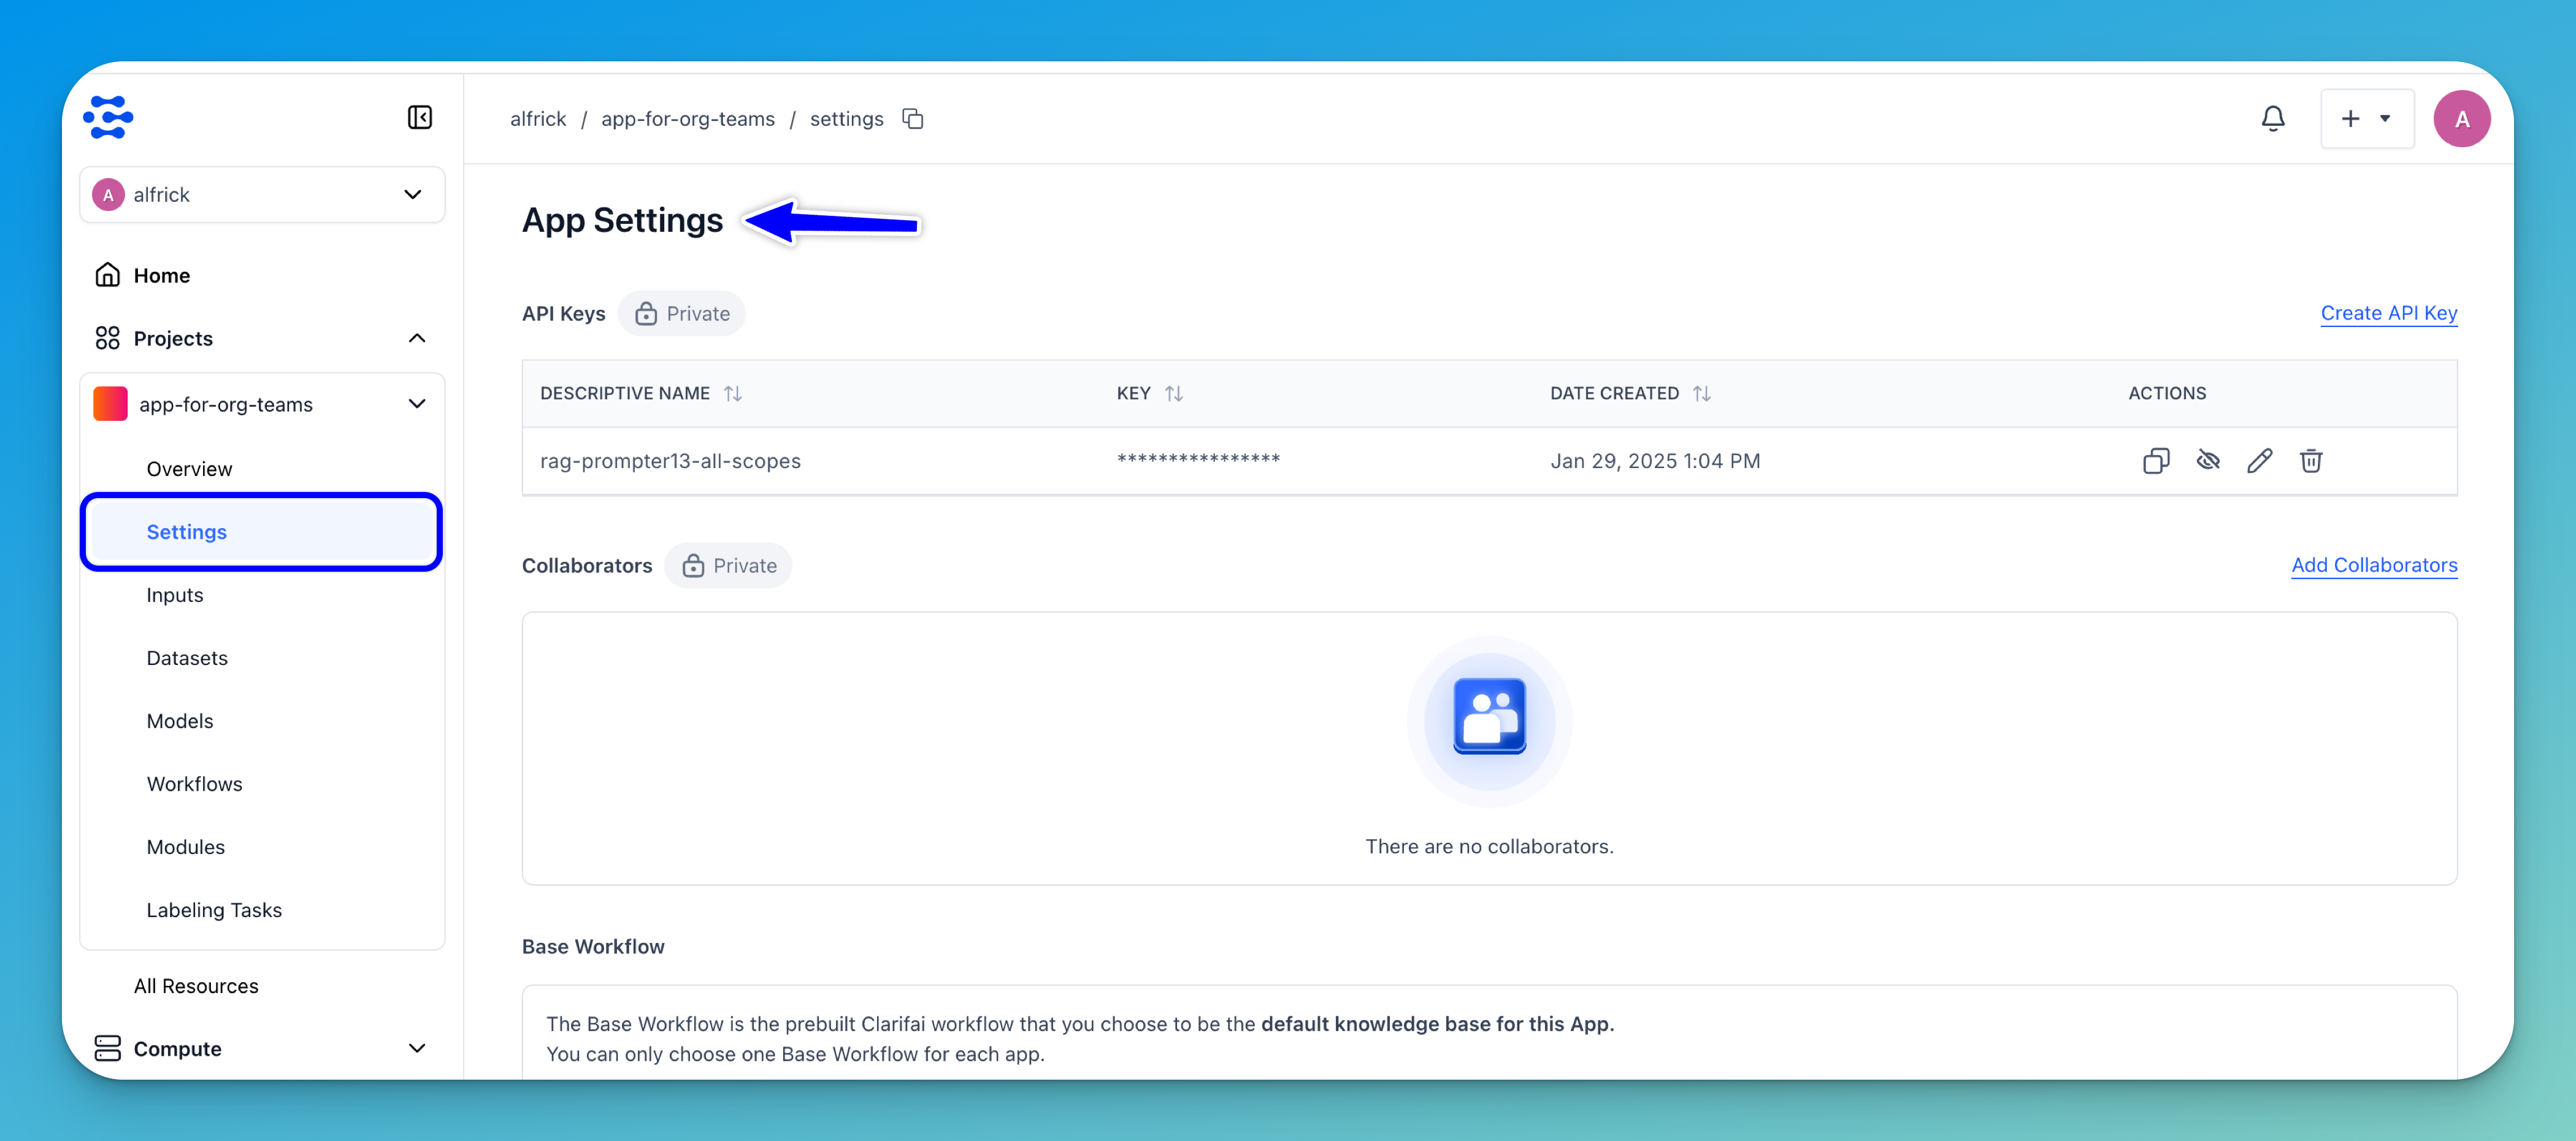Click the Base Workflow heading
The image size is (2576, 1141).
click(593, 946)
